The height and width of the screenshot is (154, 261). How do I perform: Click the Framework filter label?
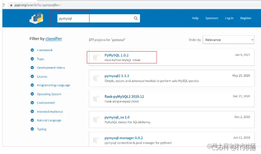point(45,50)
